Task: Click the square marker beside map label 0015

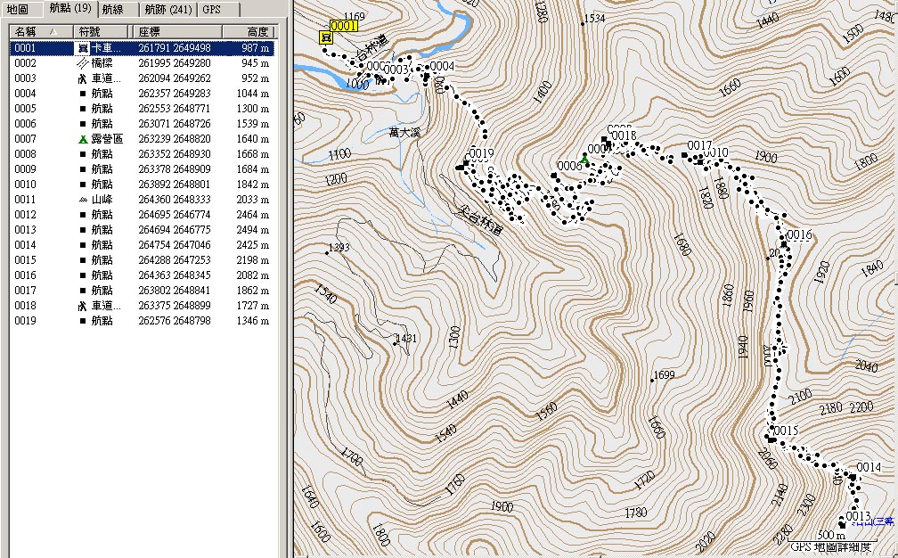Action: pyautogui.click(x=771, y=440)
